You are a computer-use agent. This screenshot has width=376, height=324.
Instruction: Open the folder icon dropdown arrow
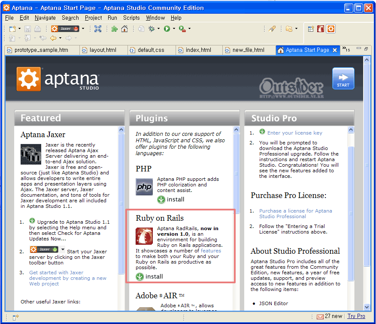(x=297, y=29)
